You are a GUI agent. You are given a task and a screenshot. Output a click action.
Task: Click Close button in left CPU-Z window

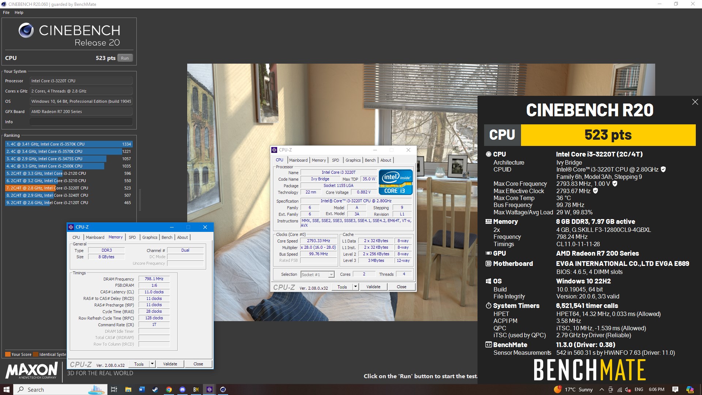tap(198, 364)
